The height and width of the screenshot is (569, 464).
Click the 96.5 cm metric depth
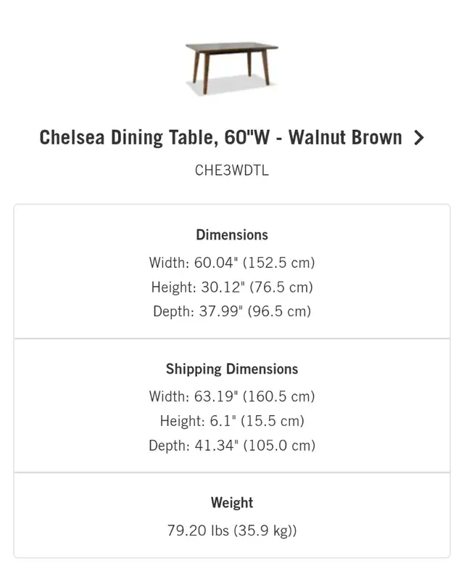tap(280, 311)
